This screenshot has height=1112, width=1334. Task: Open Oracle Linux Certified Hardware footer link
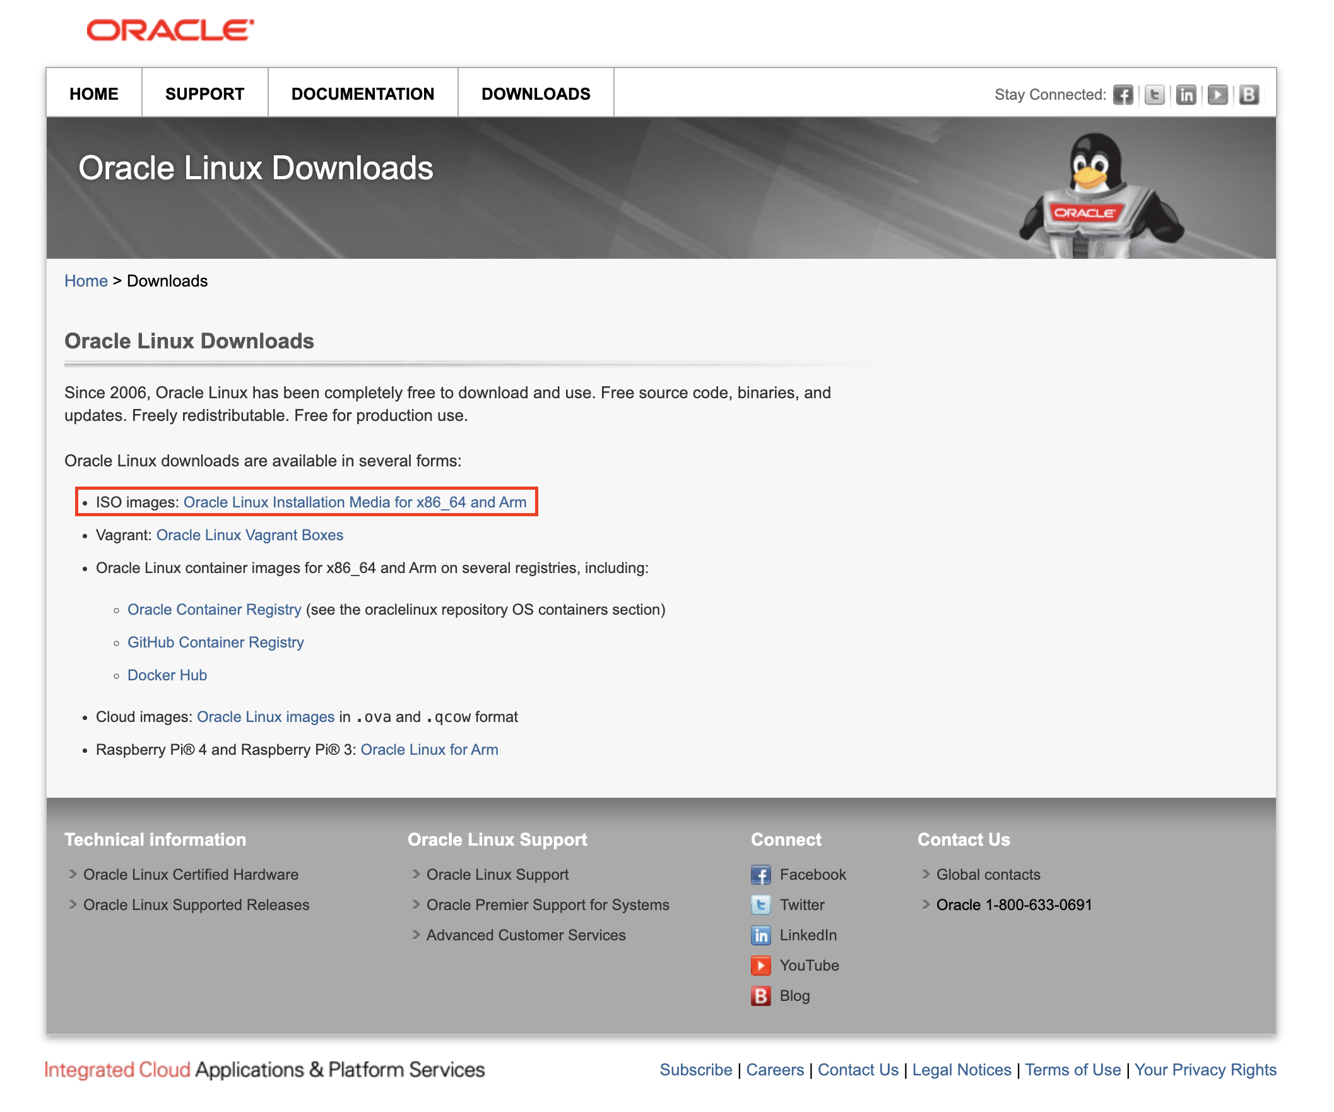[x=191, y=875]
